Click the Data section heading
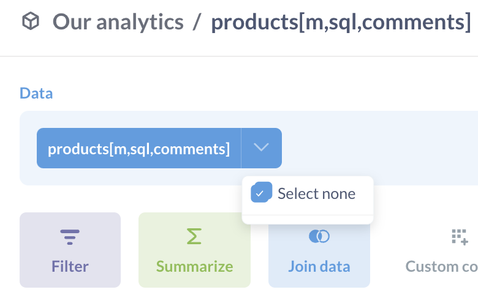The height and width of the screenshot is (295, 478). coord(36,93)
